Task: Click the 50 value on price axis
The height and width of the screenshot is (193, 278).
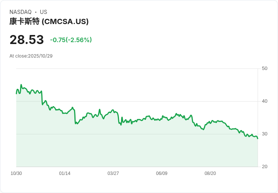Action: 264,68
